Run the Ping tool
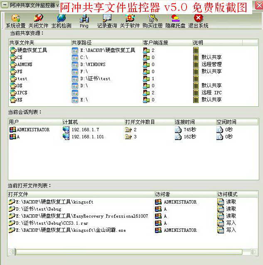 coord(84,21)
